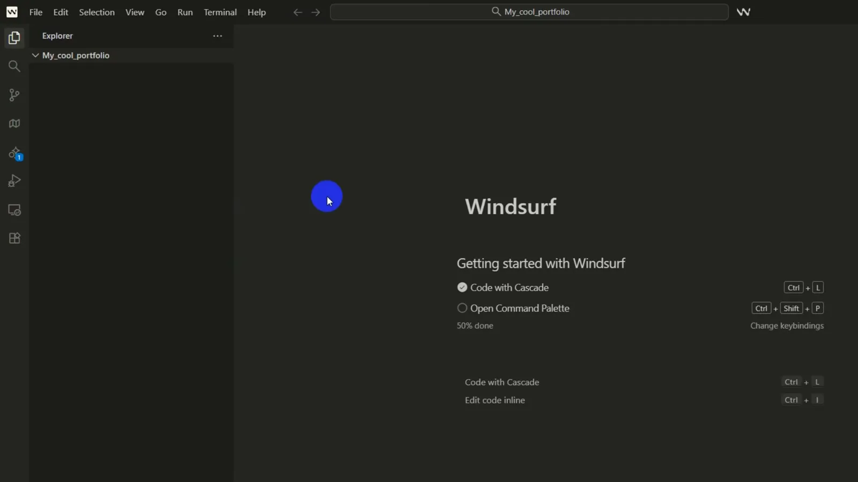Open the Source Control icon
Screen dimensions: 858x482
click(14, 95)
